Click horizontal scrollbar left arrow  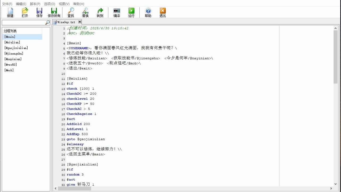tap(56, 189)
